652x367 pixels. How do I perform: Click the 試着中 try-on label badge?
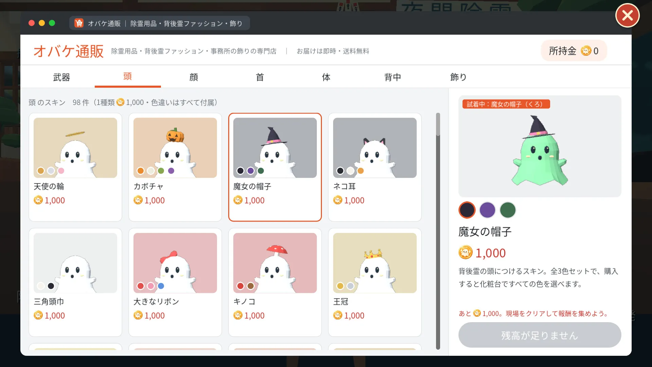[506, 104]
